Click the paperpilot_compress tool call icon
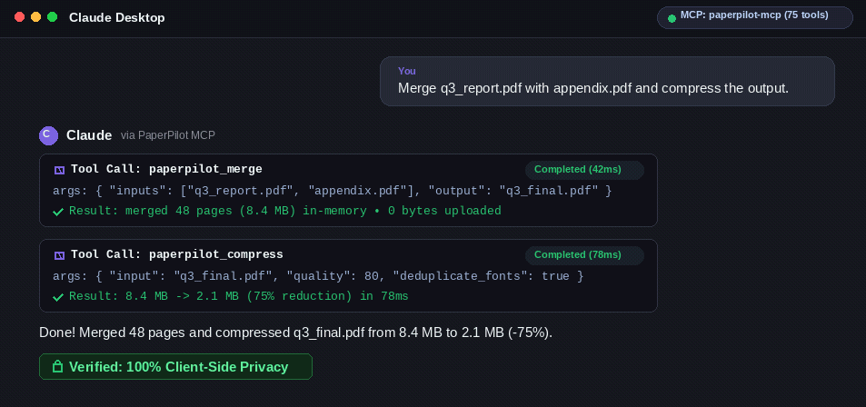This screenshot has width=866, height=407. click(x=59, y=255)
